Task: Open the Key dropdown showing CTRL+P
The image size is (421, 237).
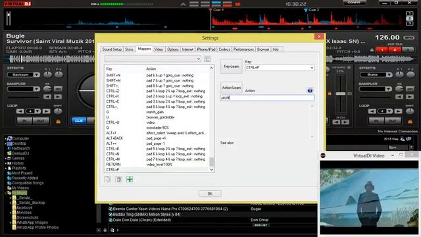Action: click(x=280, y=68)
